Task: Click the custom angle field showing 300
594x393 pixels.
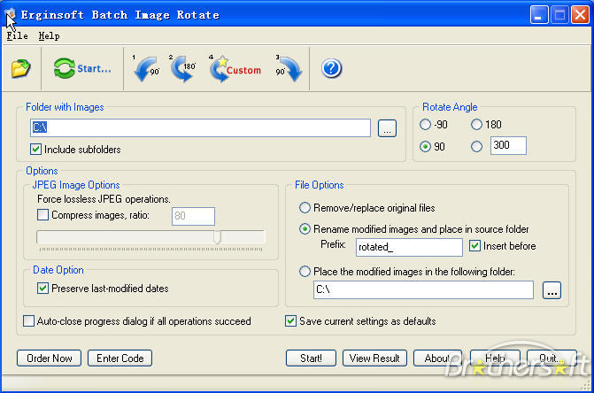Action: click(508, 145)
